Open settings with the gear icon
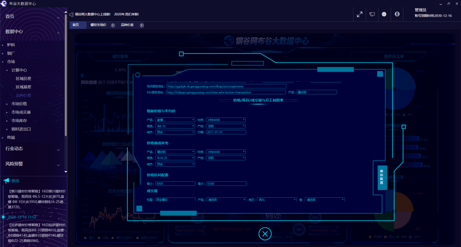This screenshot has height=247, width=461. click(384, 14)
